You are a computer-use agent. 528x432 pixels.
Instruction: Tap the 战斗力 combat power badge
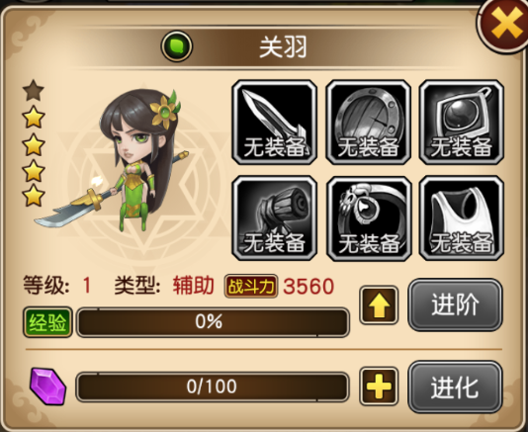pyautogui.click(x=251, y=287)
